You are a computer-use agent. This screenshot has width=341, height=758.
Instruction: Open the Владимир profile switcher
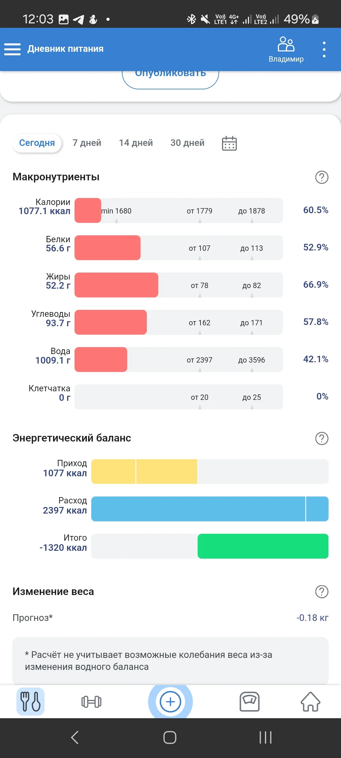(286, 49)
